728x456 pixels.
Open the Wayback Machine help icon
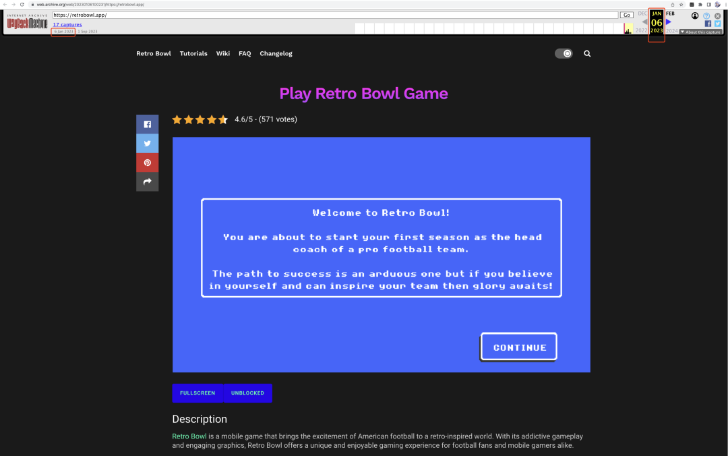[706, 16]
